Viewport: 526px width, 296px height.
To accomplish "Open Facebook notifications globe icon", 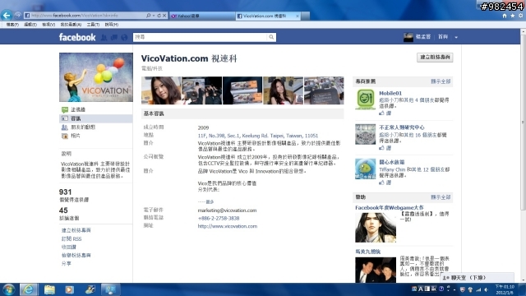I will 124,37.
